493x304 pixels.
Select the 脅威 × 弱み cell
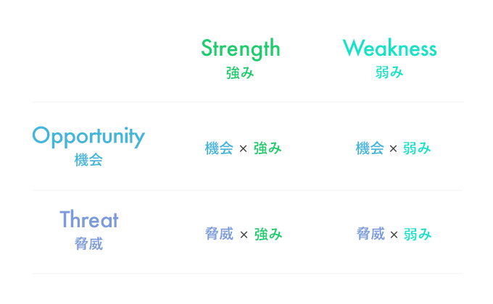[394, 235]
